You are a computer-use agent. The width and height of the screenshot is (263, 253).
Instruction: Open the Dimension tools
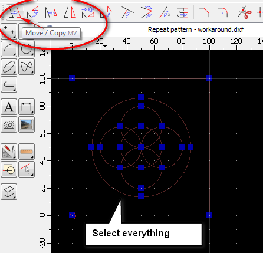[27, 107]
